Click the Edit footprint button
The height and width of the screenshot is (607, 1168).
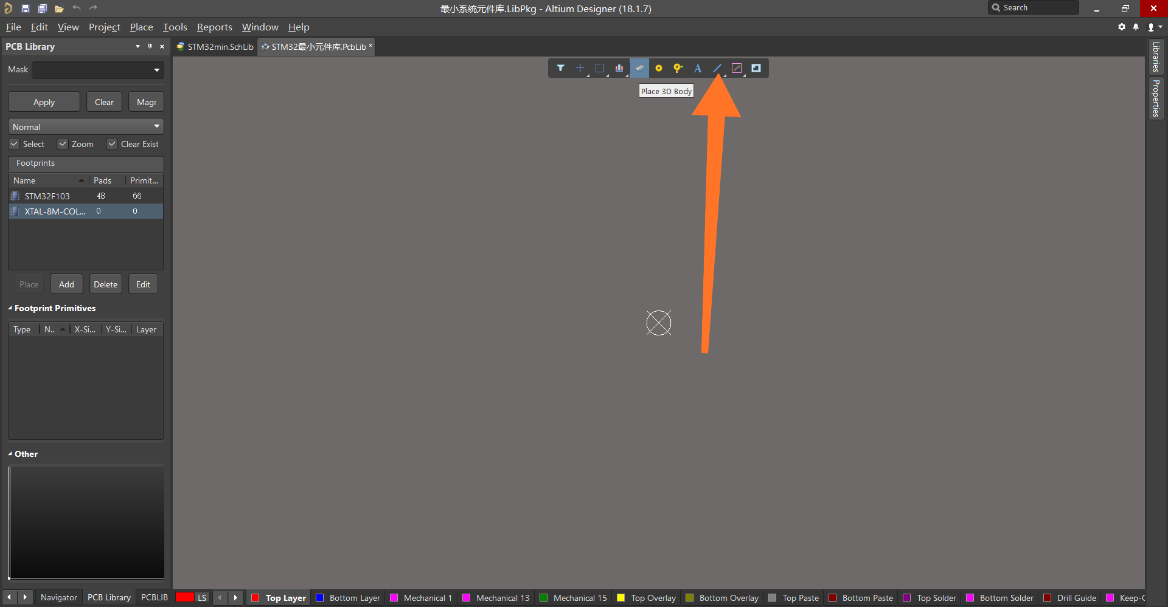[143, 284]
